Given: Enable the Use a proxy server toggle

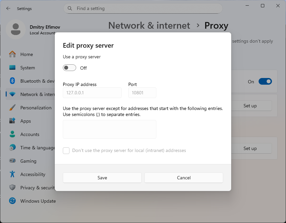Looking at the screenshot, I should coord(69,68).
